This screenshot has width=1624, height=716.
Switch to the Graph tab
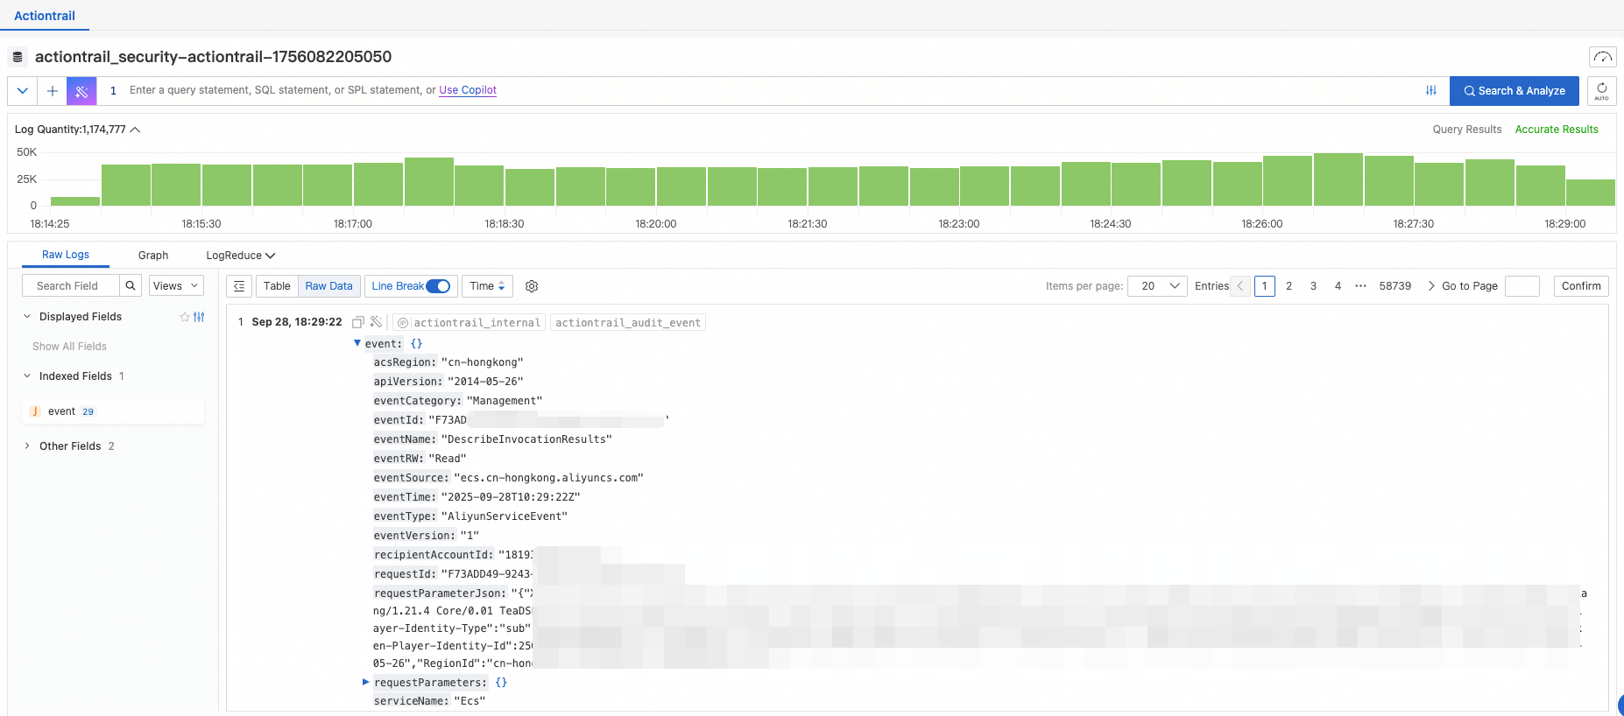pos(153,256)
